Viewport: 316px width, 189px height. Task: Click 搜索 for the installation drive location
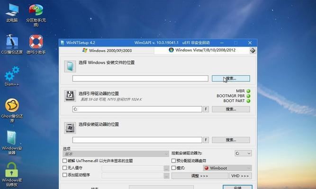click(231, 140)
